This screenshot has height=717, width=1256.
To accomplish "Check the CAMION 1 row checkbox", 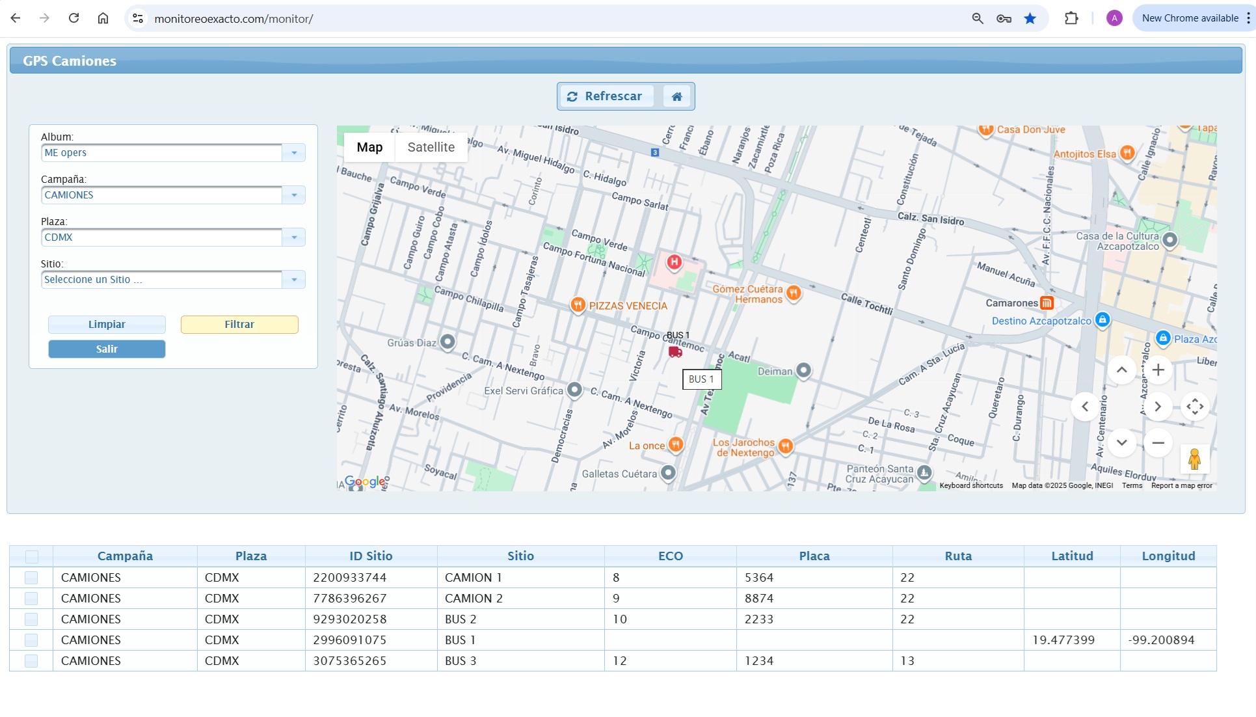I will [x=31, y=577].
